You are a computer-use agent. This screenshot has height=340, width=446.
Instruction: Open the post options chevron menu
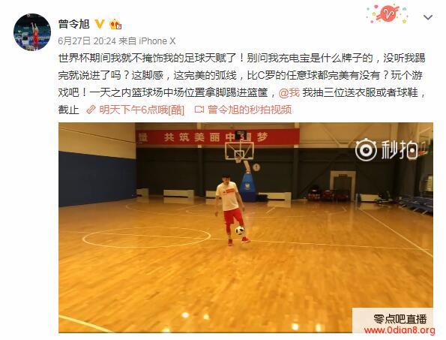tap(428, 18)
